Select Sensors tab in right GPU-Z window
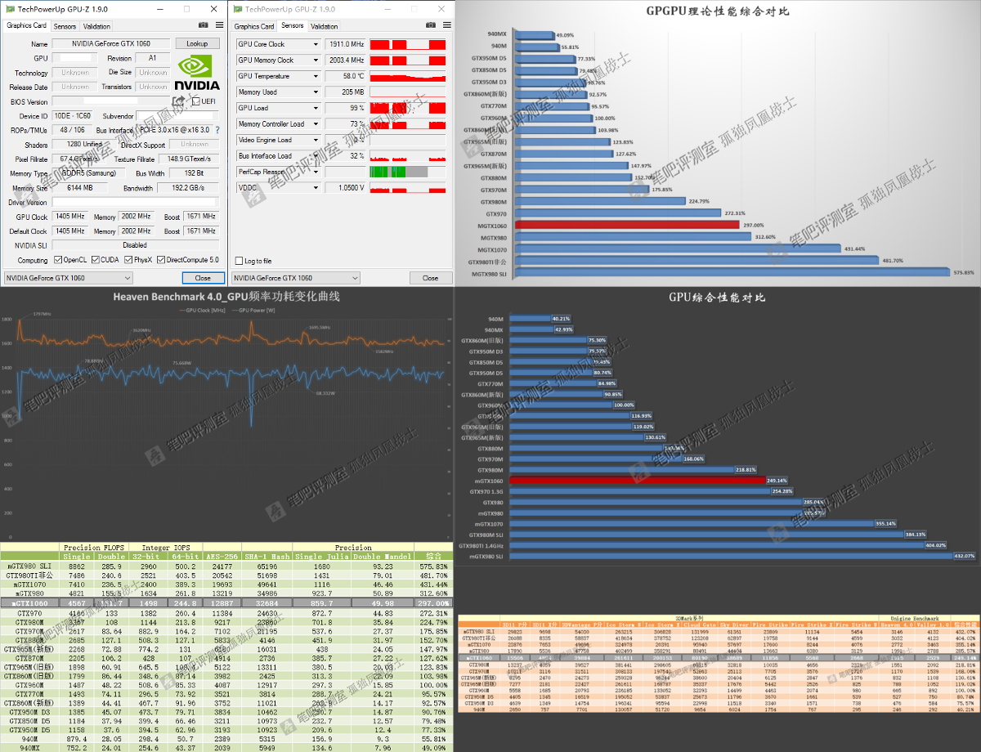981x752 pixels. tap(293, 26)
